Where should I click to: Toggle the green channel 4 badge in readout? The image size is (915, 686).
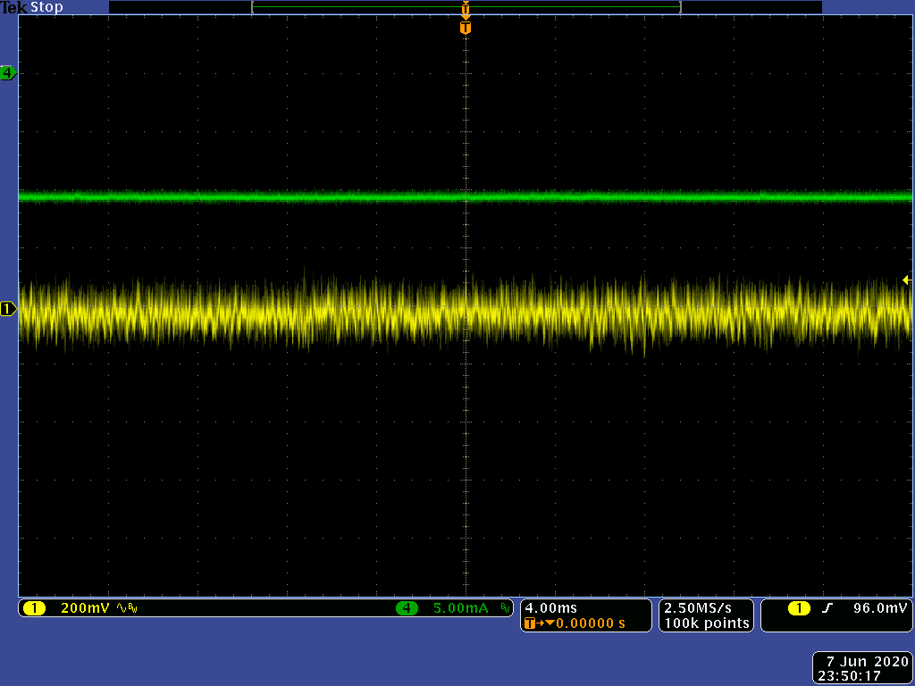tap(407, 608)
